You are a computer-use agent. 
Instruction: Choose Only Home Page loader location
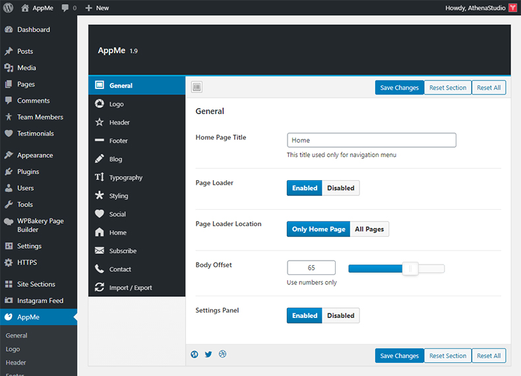click(319, 229)
